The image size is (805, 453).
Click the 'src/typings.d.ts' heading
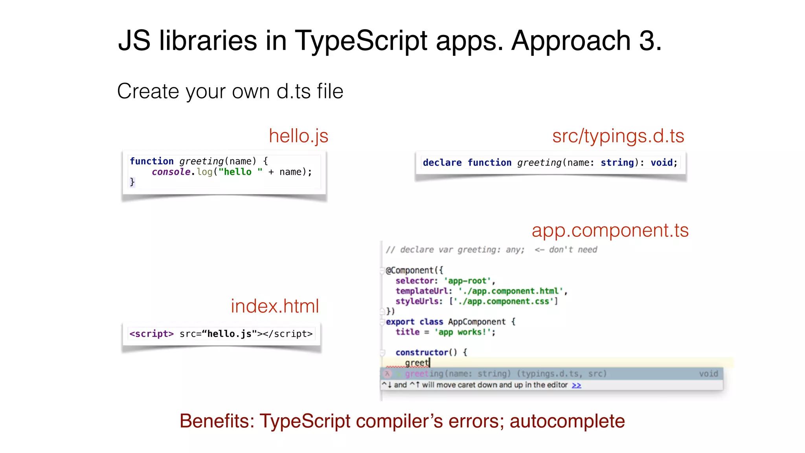coord(618,136)
